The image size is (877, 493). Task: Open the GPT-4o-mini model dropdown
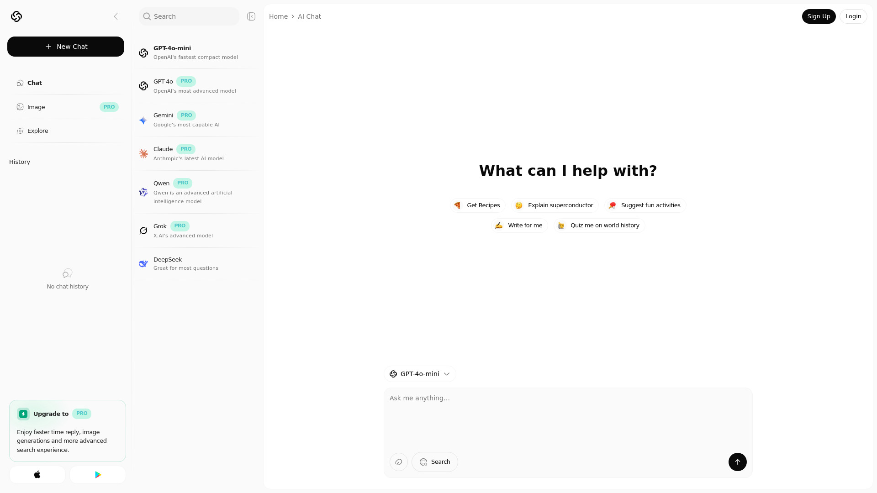pyautogui.click(x=420, y=374)
